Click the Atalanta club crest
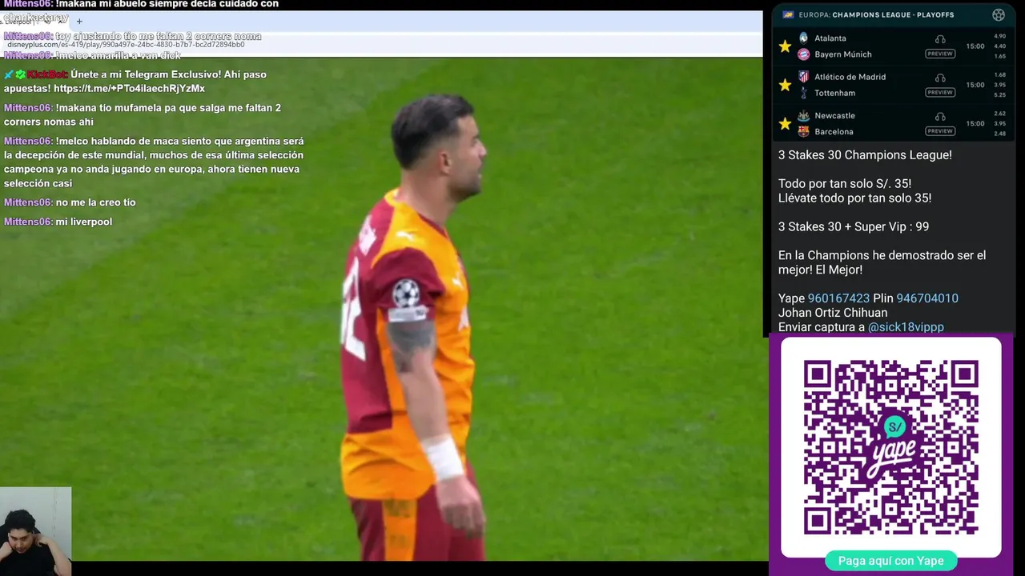This screenshot has height=576, width=1025. point(803,38)
